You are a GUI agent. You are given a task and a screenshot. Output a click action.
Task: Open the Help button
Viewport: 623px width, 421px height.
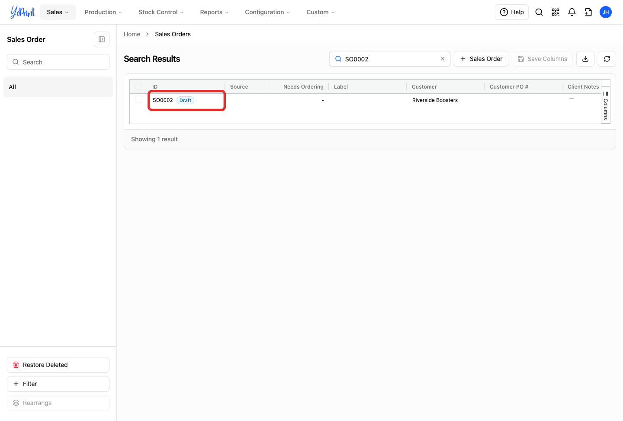[x=512, y=12]
